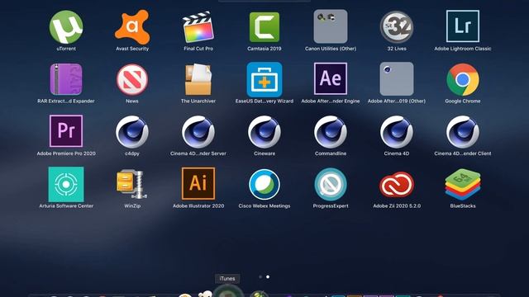The image size is (529, 297).
Task: Launch Cineware
Action: click(x=264, y=132)
